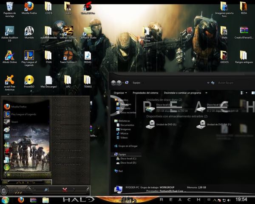Open the Rangos antiguos folder
Image resolution: width=255 pixels, height=204 pixels.
244,57
